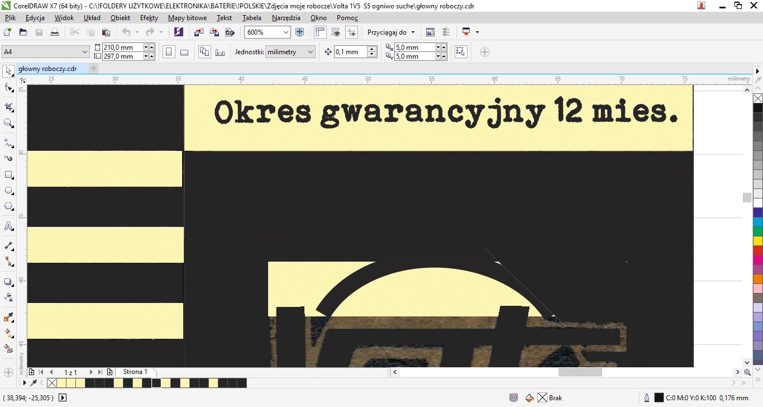Select the Zoom tool magnifier

coord(8,123)
